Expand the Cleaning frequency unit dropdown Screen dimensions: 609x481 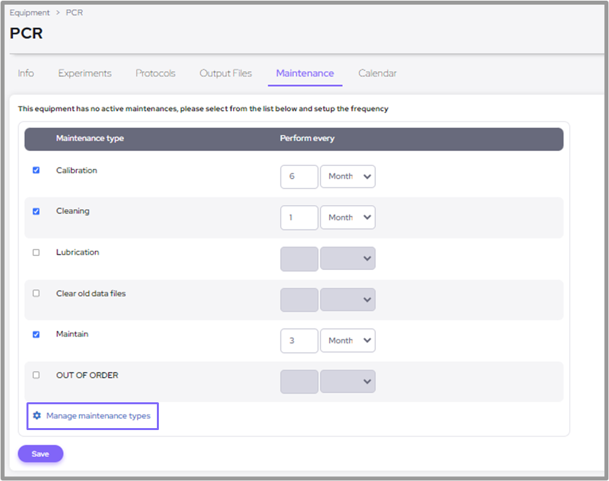[x=348, y=218]
